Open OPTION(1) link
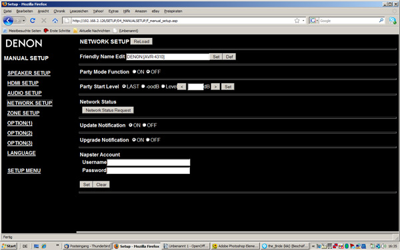This screenshot has width=400, height=250. tap(19, 123)
